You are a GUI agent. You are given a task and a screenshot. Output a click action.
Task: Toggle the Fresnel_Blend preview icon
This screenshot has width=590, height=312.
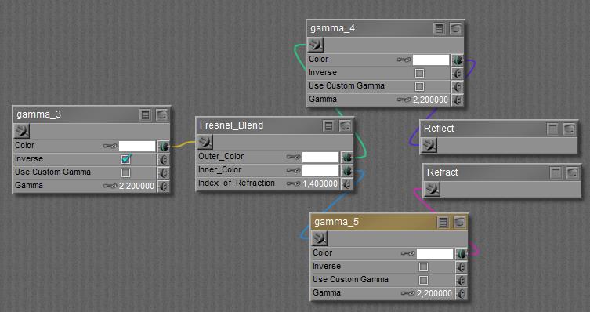point(346,125)
